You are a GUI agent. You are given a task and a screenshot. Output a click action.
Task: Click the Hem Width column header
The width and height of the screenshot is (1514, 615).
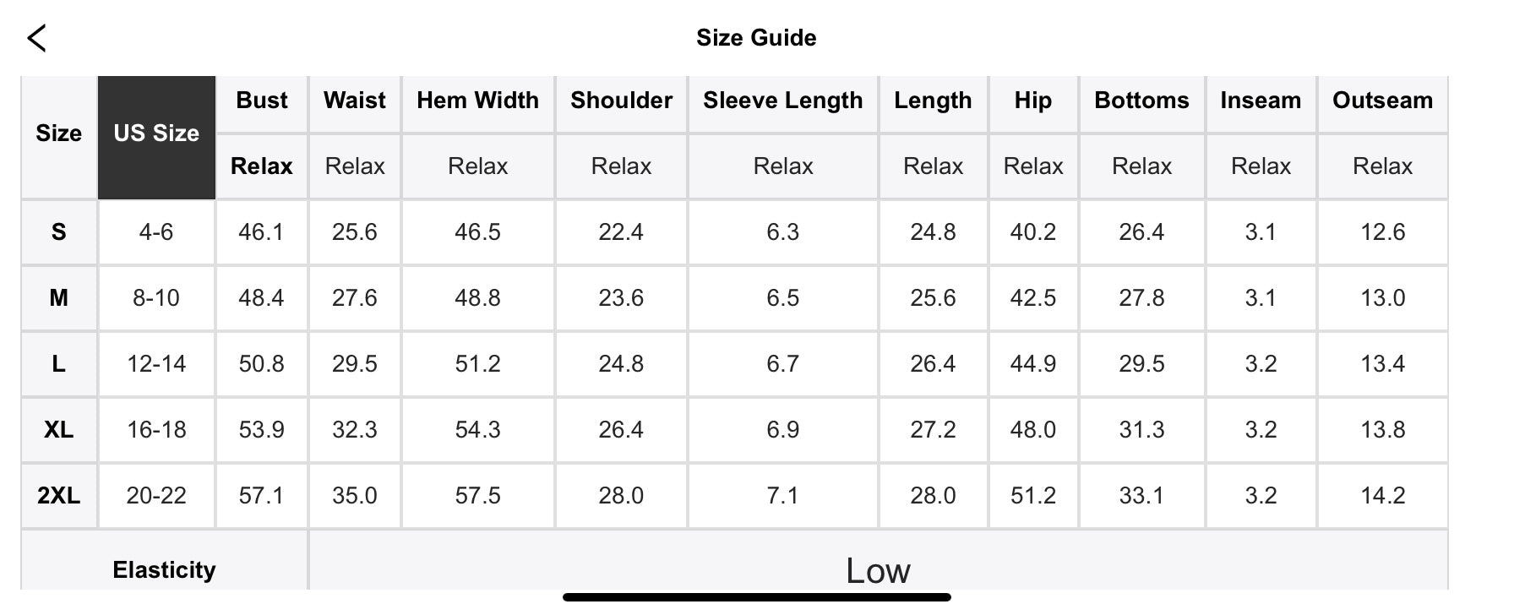tap(477, 101)
